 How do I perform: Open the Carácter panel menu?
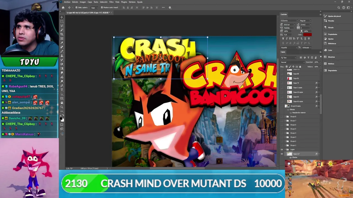click(x=320, y=14)
